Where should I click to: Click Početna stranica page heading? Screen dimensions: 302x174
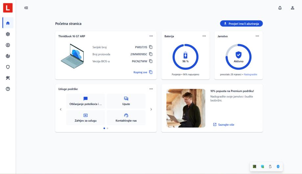pyautogui.click(x=68, y=24)
